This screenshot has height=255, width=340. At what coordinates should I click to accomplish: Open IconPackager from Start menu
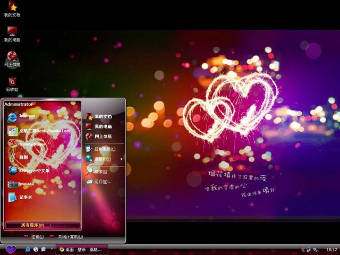[x=44, y=144]
